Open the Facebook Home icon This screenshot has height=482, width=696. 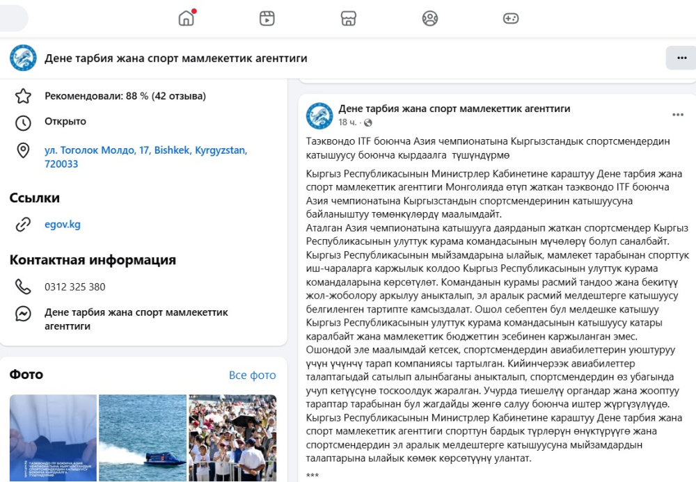187,18
